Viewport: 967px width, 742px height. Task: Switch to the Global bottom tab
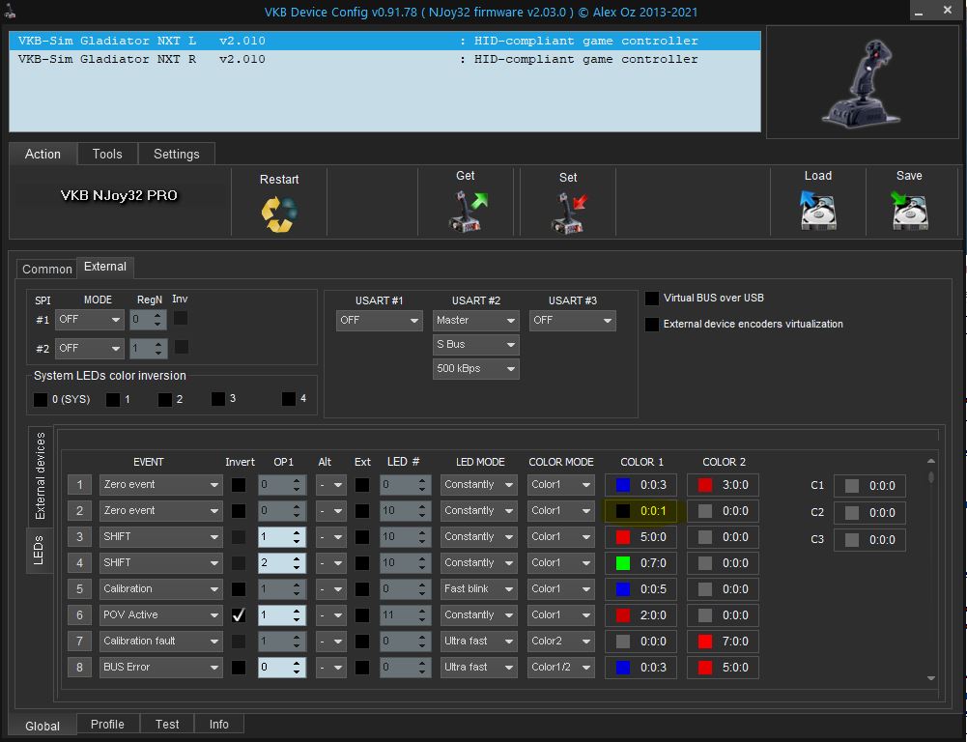43,726
